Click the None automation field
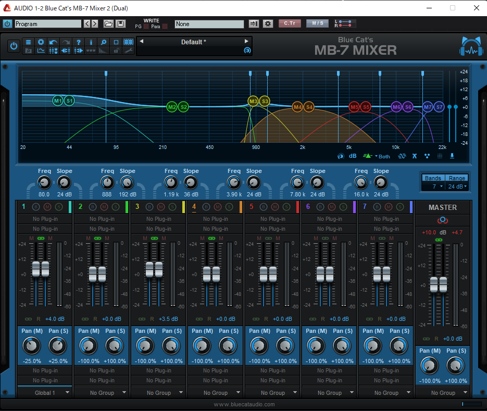 (209, 23)
